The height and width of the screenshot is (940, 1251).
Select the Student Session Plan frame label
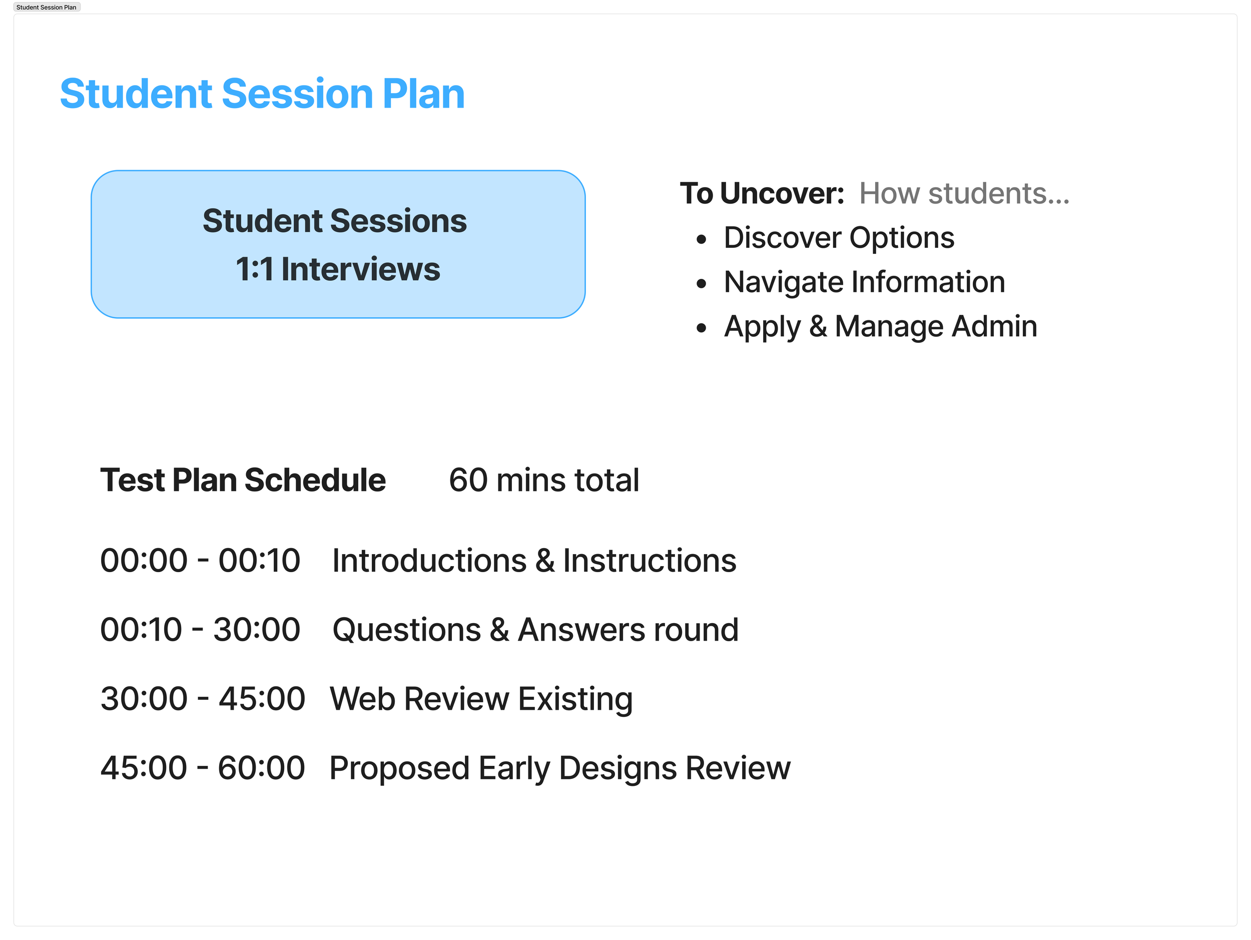[47, 8]
